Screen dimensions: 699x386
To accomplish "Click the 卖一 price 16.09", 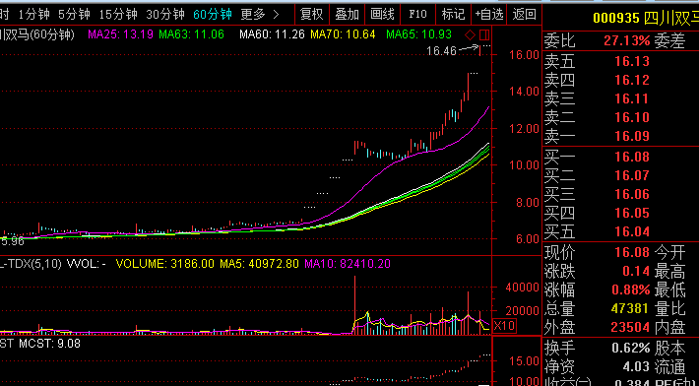I will [632, 136].
